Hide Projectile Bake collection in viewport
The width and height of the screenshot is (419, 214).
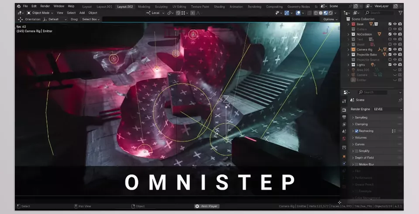tap(395, 54)
